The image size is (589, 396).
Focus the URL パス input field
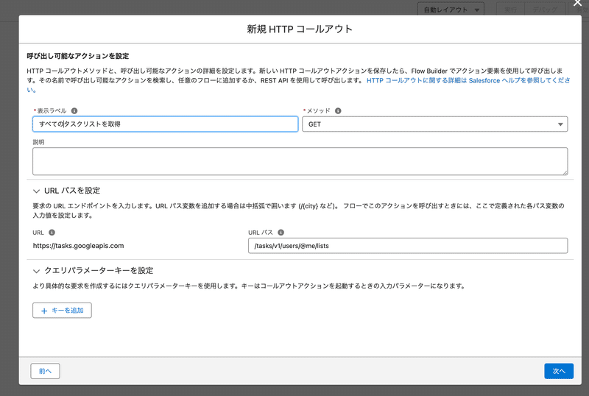(408, 246)
